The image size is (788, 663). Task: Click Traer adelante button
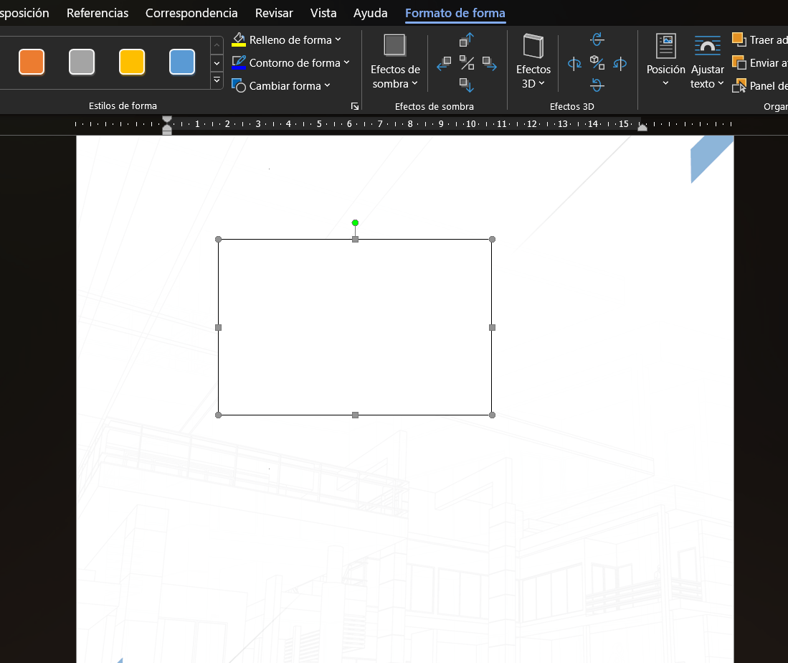pos(760,39)
